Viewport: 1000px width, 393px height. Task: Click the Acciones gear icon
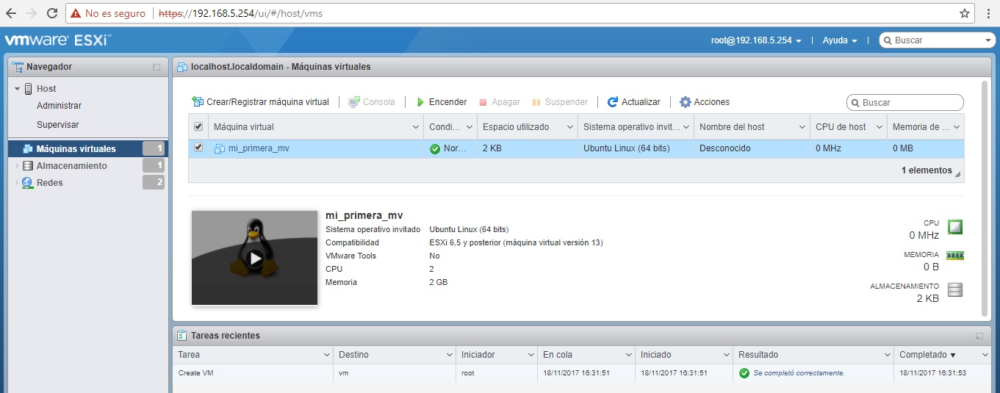pyautogui.click(x=686, y=102)
